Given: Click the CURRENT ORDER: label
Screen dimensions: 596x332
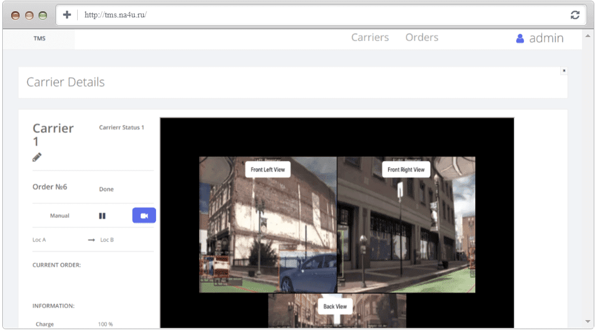Looking at the screenshot, I should [x=56, y=265].
